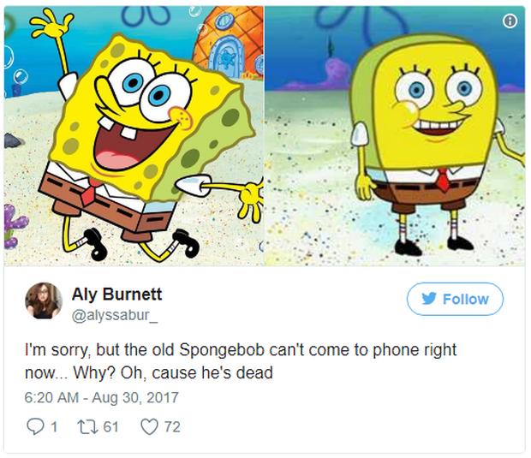The width and height of the screenshot is (531, 458).
Task: Click Aly Burnett's profile avatar
Action: (43, 301)
